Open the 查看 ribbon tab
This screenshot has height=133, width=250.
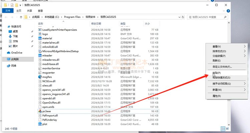(40, 11)
